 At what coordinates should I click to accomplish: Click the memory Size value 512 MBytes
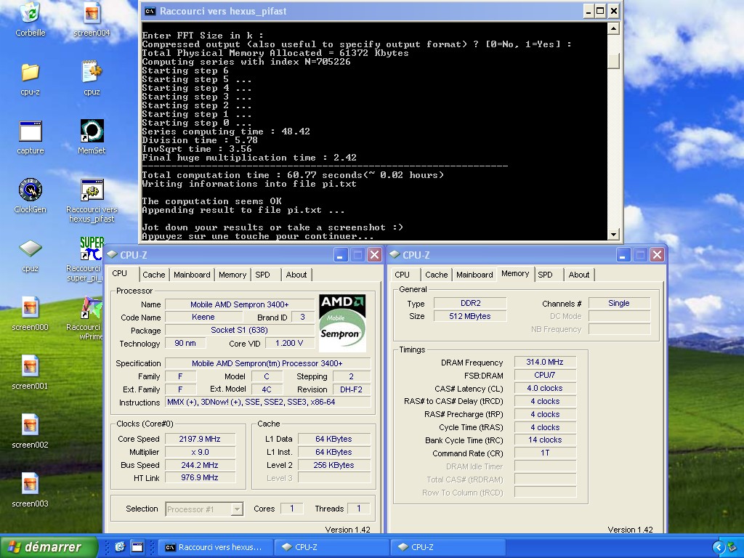pos(470,316)
